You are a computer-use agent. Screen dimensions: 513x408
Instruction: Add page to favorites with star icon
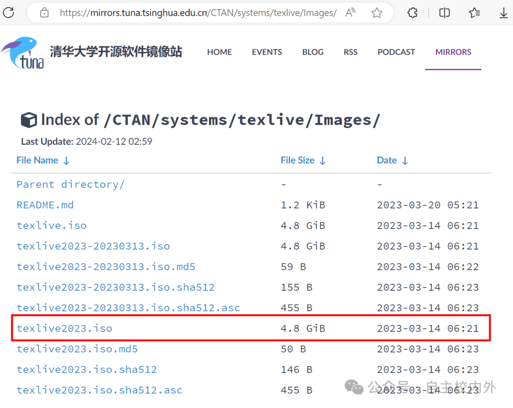[x=377, y=13]
